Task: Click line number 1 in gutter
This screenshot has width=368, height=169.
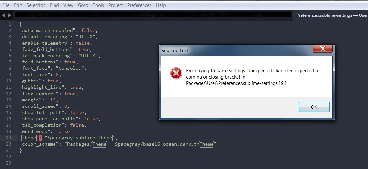Action: tap(10, 24)
